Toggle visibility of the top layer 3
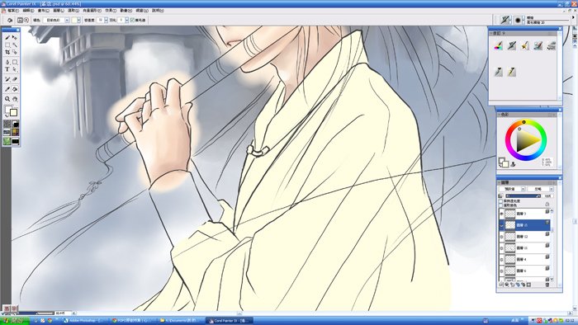578x325 pixels. [501, 214]
